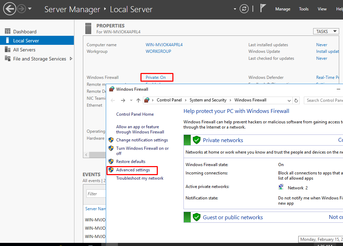
Task: Click the address bar refresh button
Action: click(296, 100)
